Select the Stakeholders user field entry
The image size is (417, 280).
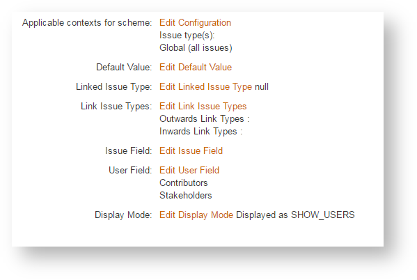click(186, 195)
